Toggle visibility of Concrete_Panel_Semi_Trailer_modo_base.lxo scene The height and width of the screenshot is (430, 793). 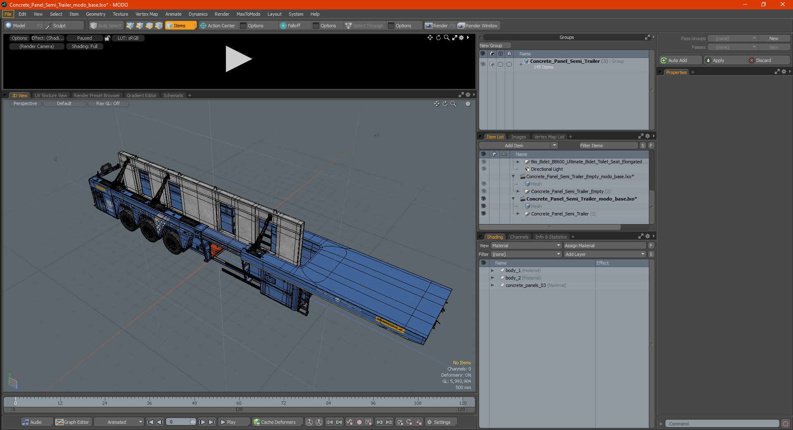click(483, 199)
